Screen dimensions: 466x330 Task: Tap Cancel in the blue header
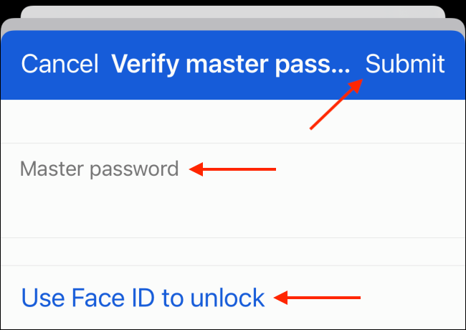click(x=60, y=64)
